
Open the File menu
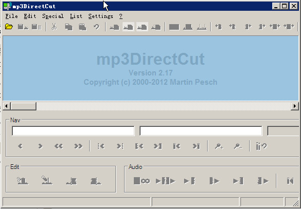point(11,16)
